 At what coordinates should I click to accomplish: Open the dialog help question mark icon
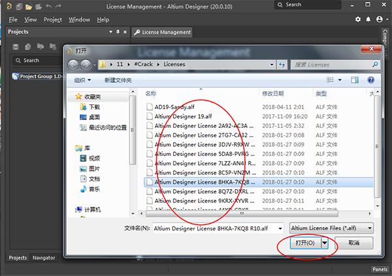pos(371,80)
